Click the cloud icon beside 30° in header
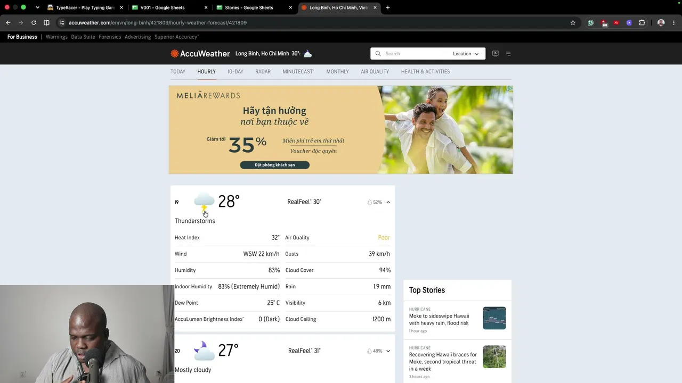682x383 pixels. click(x=307, y=54)
